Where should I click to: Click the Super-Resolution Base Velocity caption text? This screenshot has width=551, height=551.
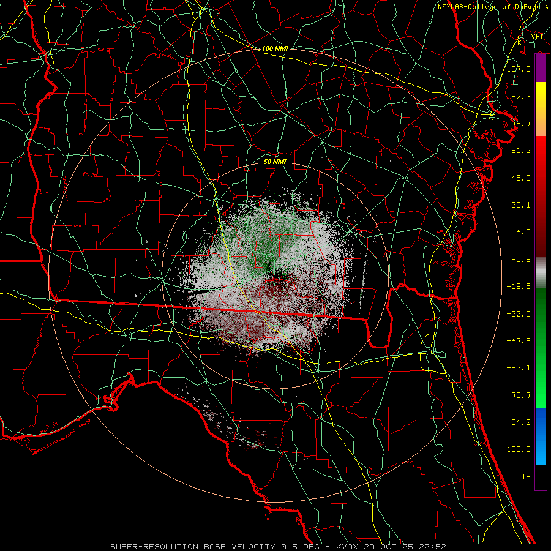click(278, 547)
